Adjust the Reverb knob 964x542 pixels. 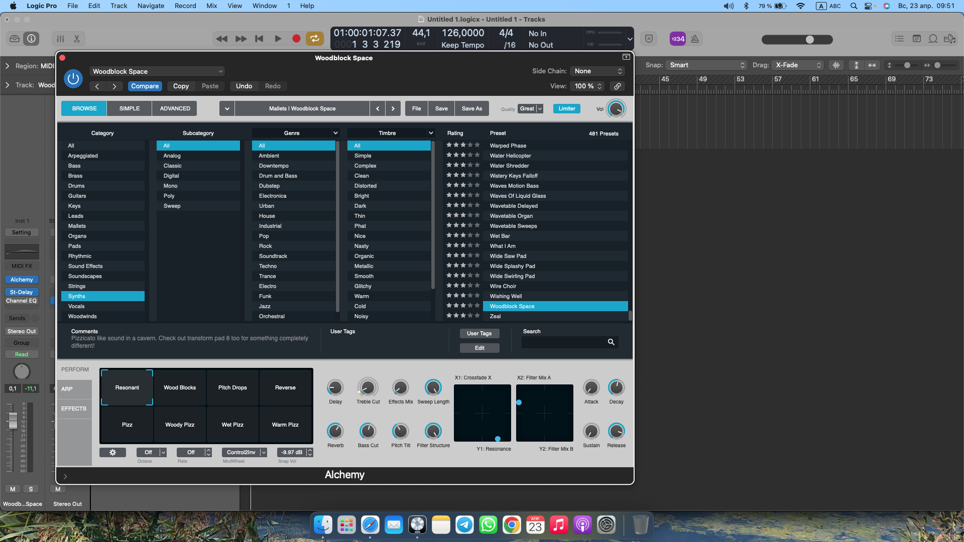coord(335,431)
